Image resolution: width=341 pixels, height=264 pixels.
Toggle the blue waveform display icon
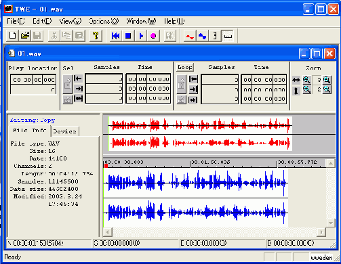[202, 36]
